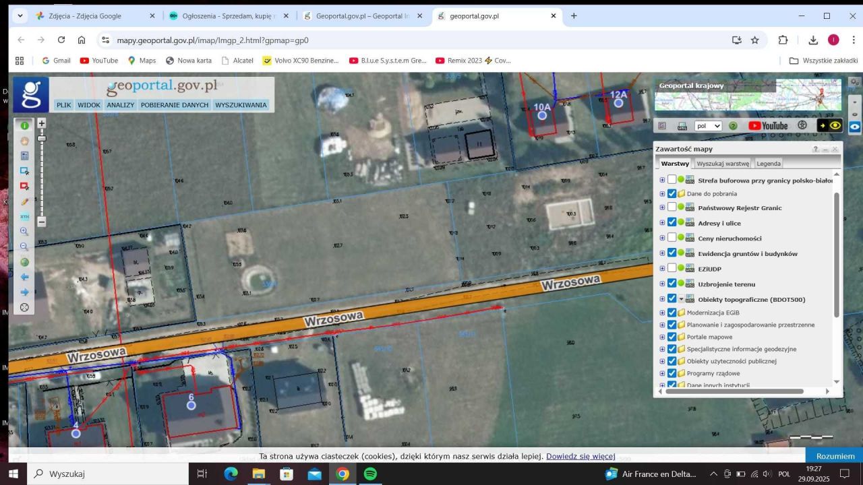The image size is (863, 485).
Task: Go to previous map view arrow
Action: pyautogui.click(x=25, y=277)
